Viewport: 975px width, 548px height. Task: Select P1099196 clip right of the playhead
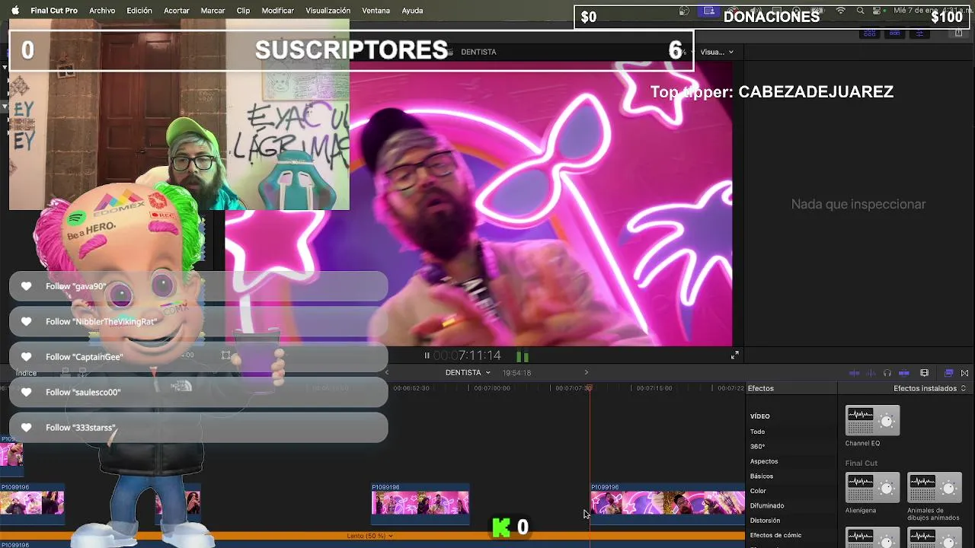coord(668,503)
